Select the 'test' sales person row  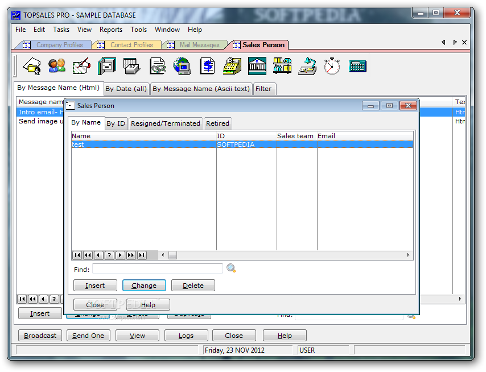pyautogui.click(x=242, y=144)
